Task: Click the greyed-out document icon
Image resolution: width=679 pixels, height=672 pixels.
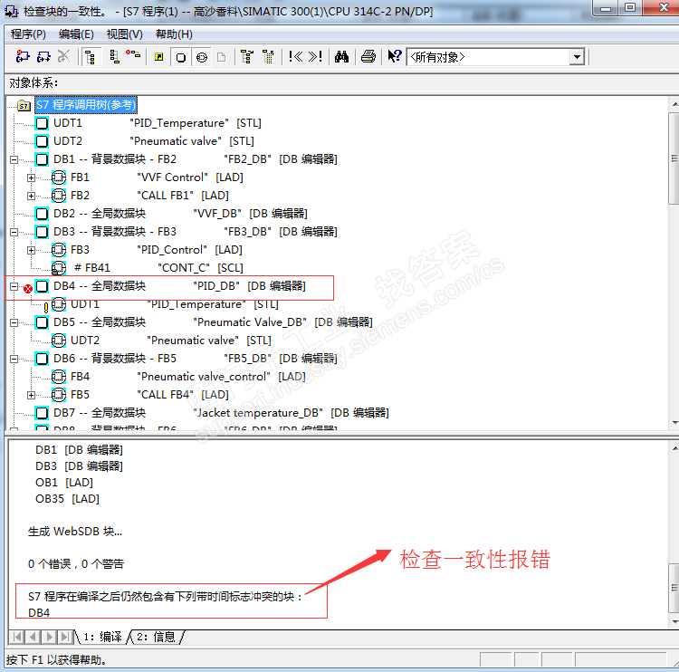Action: click(x=221, y=57)
